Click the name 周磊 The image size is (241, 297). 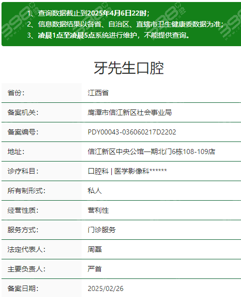click(95, 249)
